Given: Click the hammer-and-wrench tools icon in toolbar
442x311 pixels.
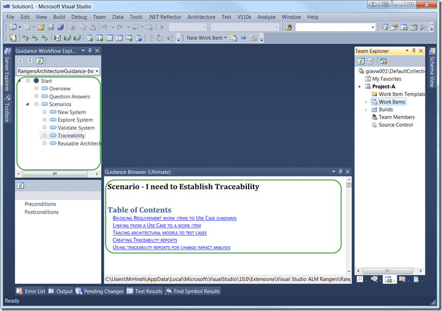Looking at the screenshot, I should coord(423,27).
